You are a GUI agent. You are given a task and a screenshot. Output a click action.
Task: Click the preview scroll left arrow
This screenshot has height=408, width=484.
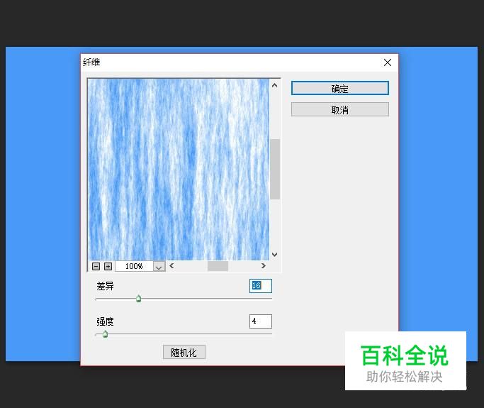tap(171, 266)
